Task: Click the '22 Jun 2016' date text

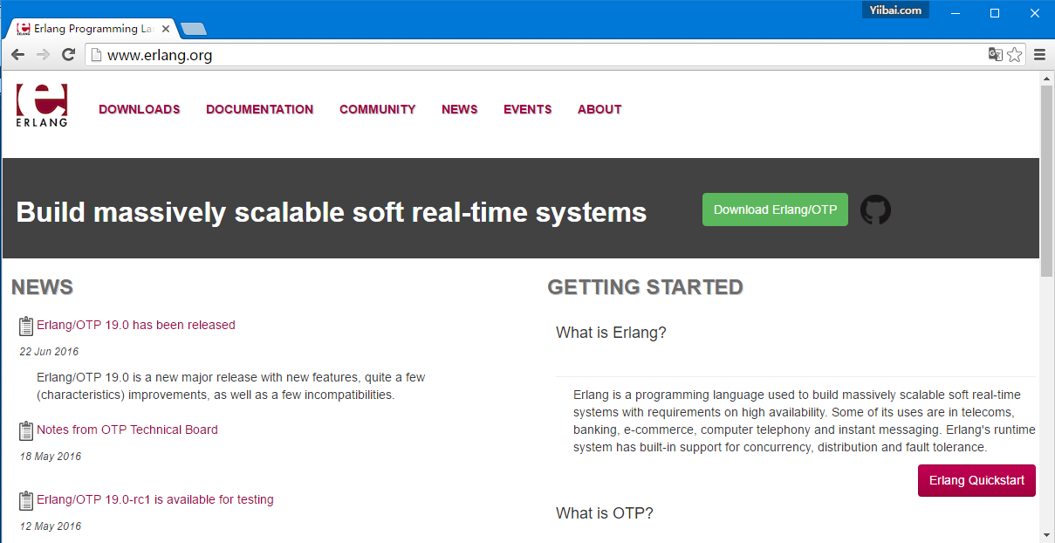Action: click(49, 352)
